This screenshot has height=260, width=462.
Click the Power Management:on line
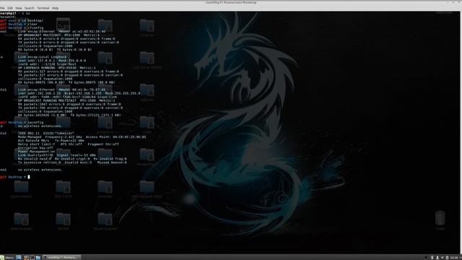point(37,152)
